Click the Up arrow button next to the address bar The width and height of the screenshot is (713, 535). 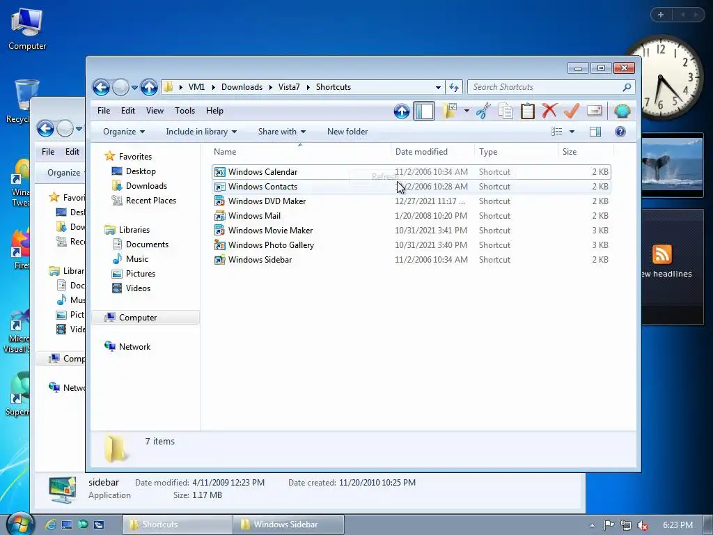tap(149, 87)
